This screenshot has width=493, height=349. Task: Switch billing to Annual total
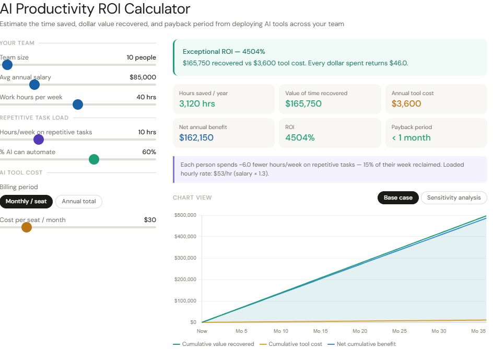[79, 202]
